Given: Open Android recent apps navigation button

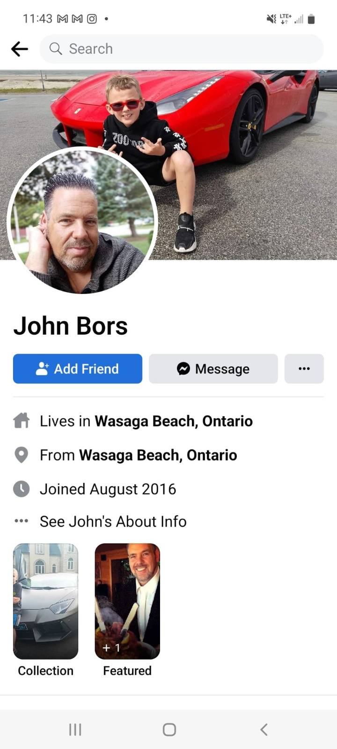Looking at the screenshot, I should point(75,729).
